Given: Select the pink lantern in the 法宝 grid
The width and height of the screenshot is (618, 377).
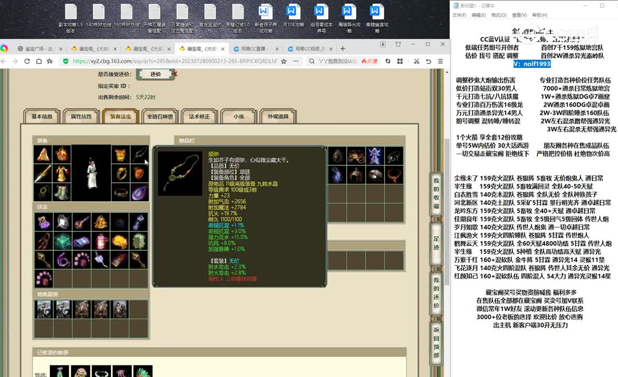Looking at the screenshot, I should [x=101, y=241].
